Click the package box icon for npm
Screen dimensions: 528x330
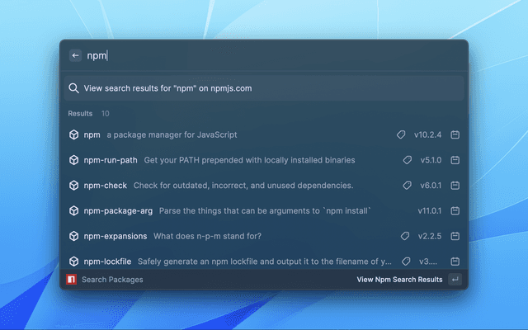click(x=73, y=134)
